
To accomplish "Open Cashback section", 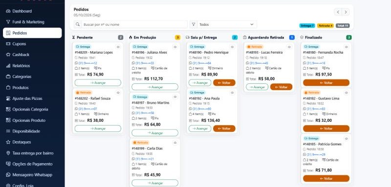I will coord(32,55).
